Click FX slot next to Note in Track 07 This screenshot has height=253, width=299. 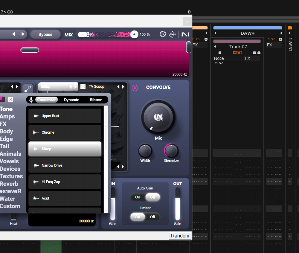coord(252,58)
